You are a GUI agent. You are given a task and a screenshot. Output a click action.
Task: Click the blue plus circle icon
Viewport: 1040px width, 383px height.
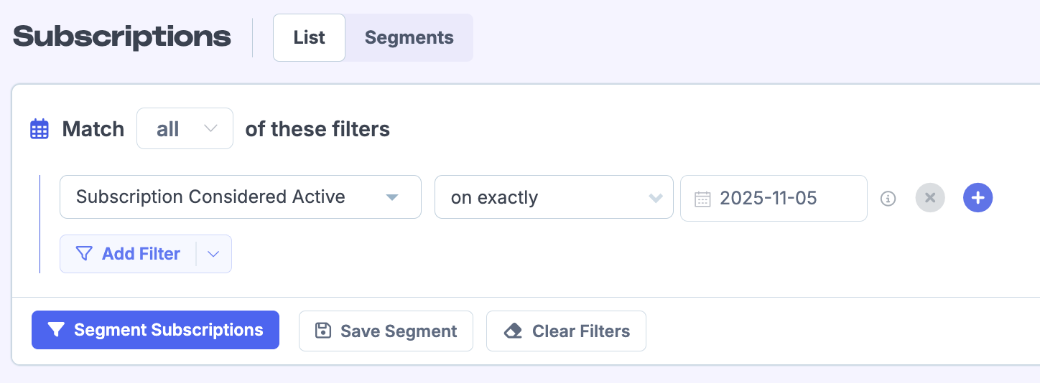tap(978, 198)
